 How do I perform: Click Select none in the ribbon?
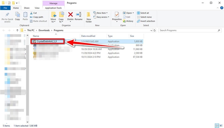(144, 17)
